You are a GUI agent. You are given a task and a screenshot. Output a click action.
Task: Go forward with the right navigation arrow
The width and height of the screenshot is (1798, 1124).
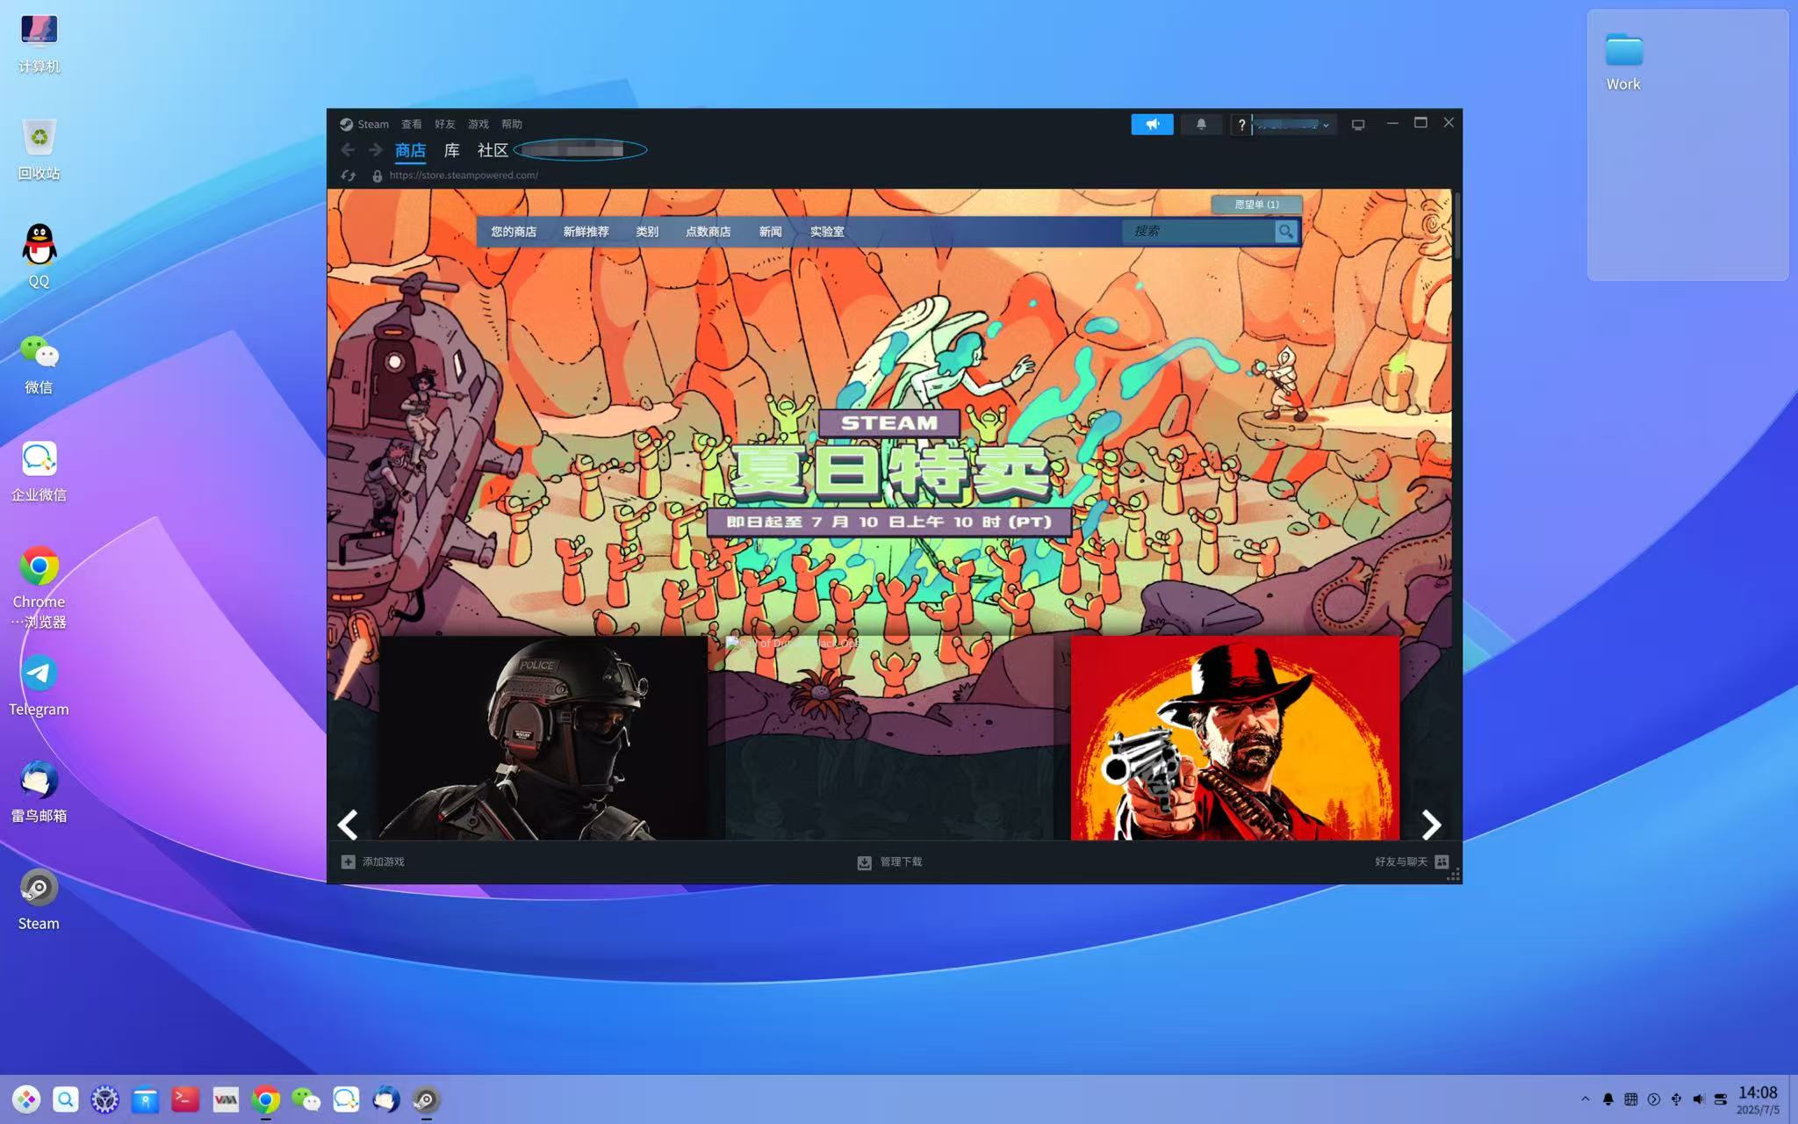376,150
